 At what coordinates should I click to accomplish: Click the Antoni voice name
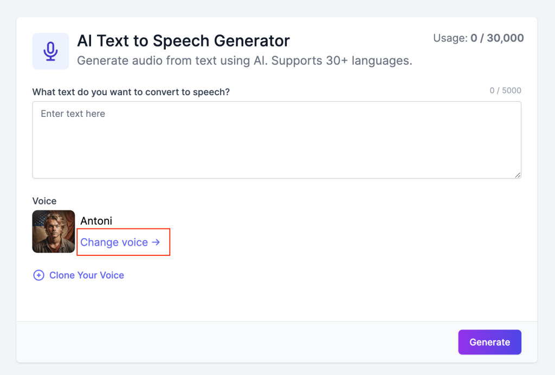pos(96,221)
